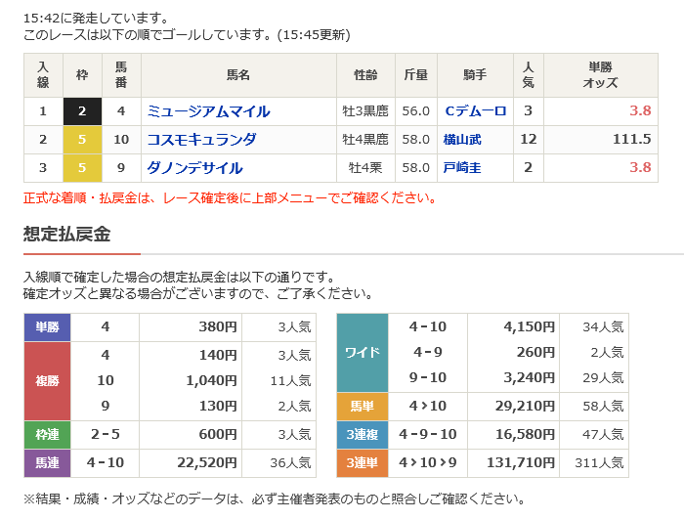This screenshot has height=520, width=684.
Task: Select the green 枠連 label
Action: (x=47, y=435)
